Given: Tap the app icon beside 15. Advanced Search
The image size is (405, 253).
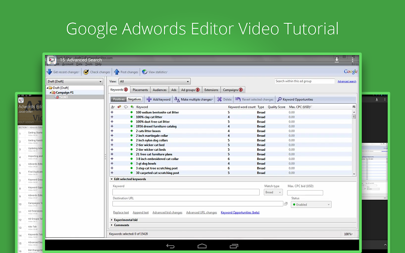Looking at the screenshot, I should tap(52, 60).
